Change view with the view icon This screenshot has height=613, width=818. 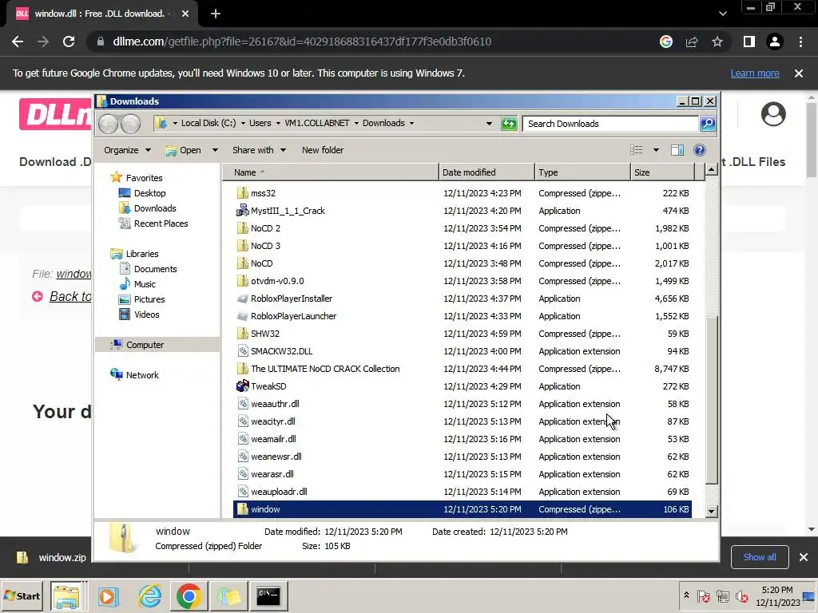637,150
